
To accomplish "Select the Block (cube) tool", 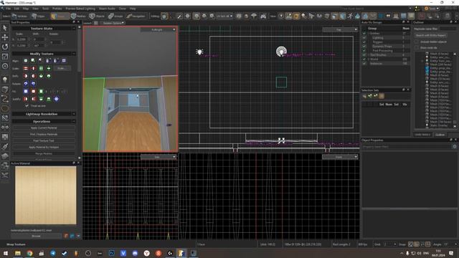I will pos(5,89).
